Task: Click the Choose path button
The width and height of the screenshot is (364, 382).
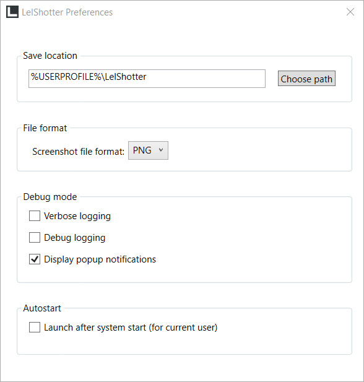Action: click(306, 79)
